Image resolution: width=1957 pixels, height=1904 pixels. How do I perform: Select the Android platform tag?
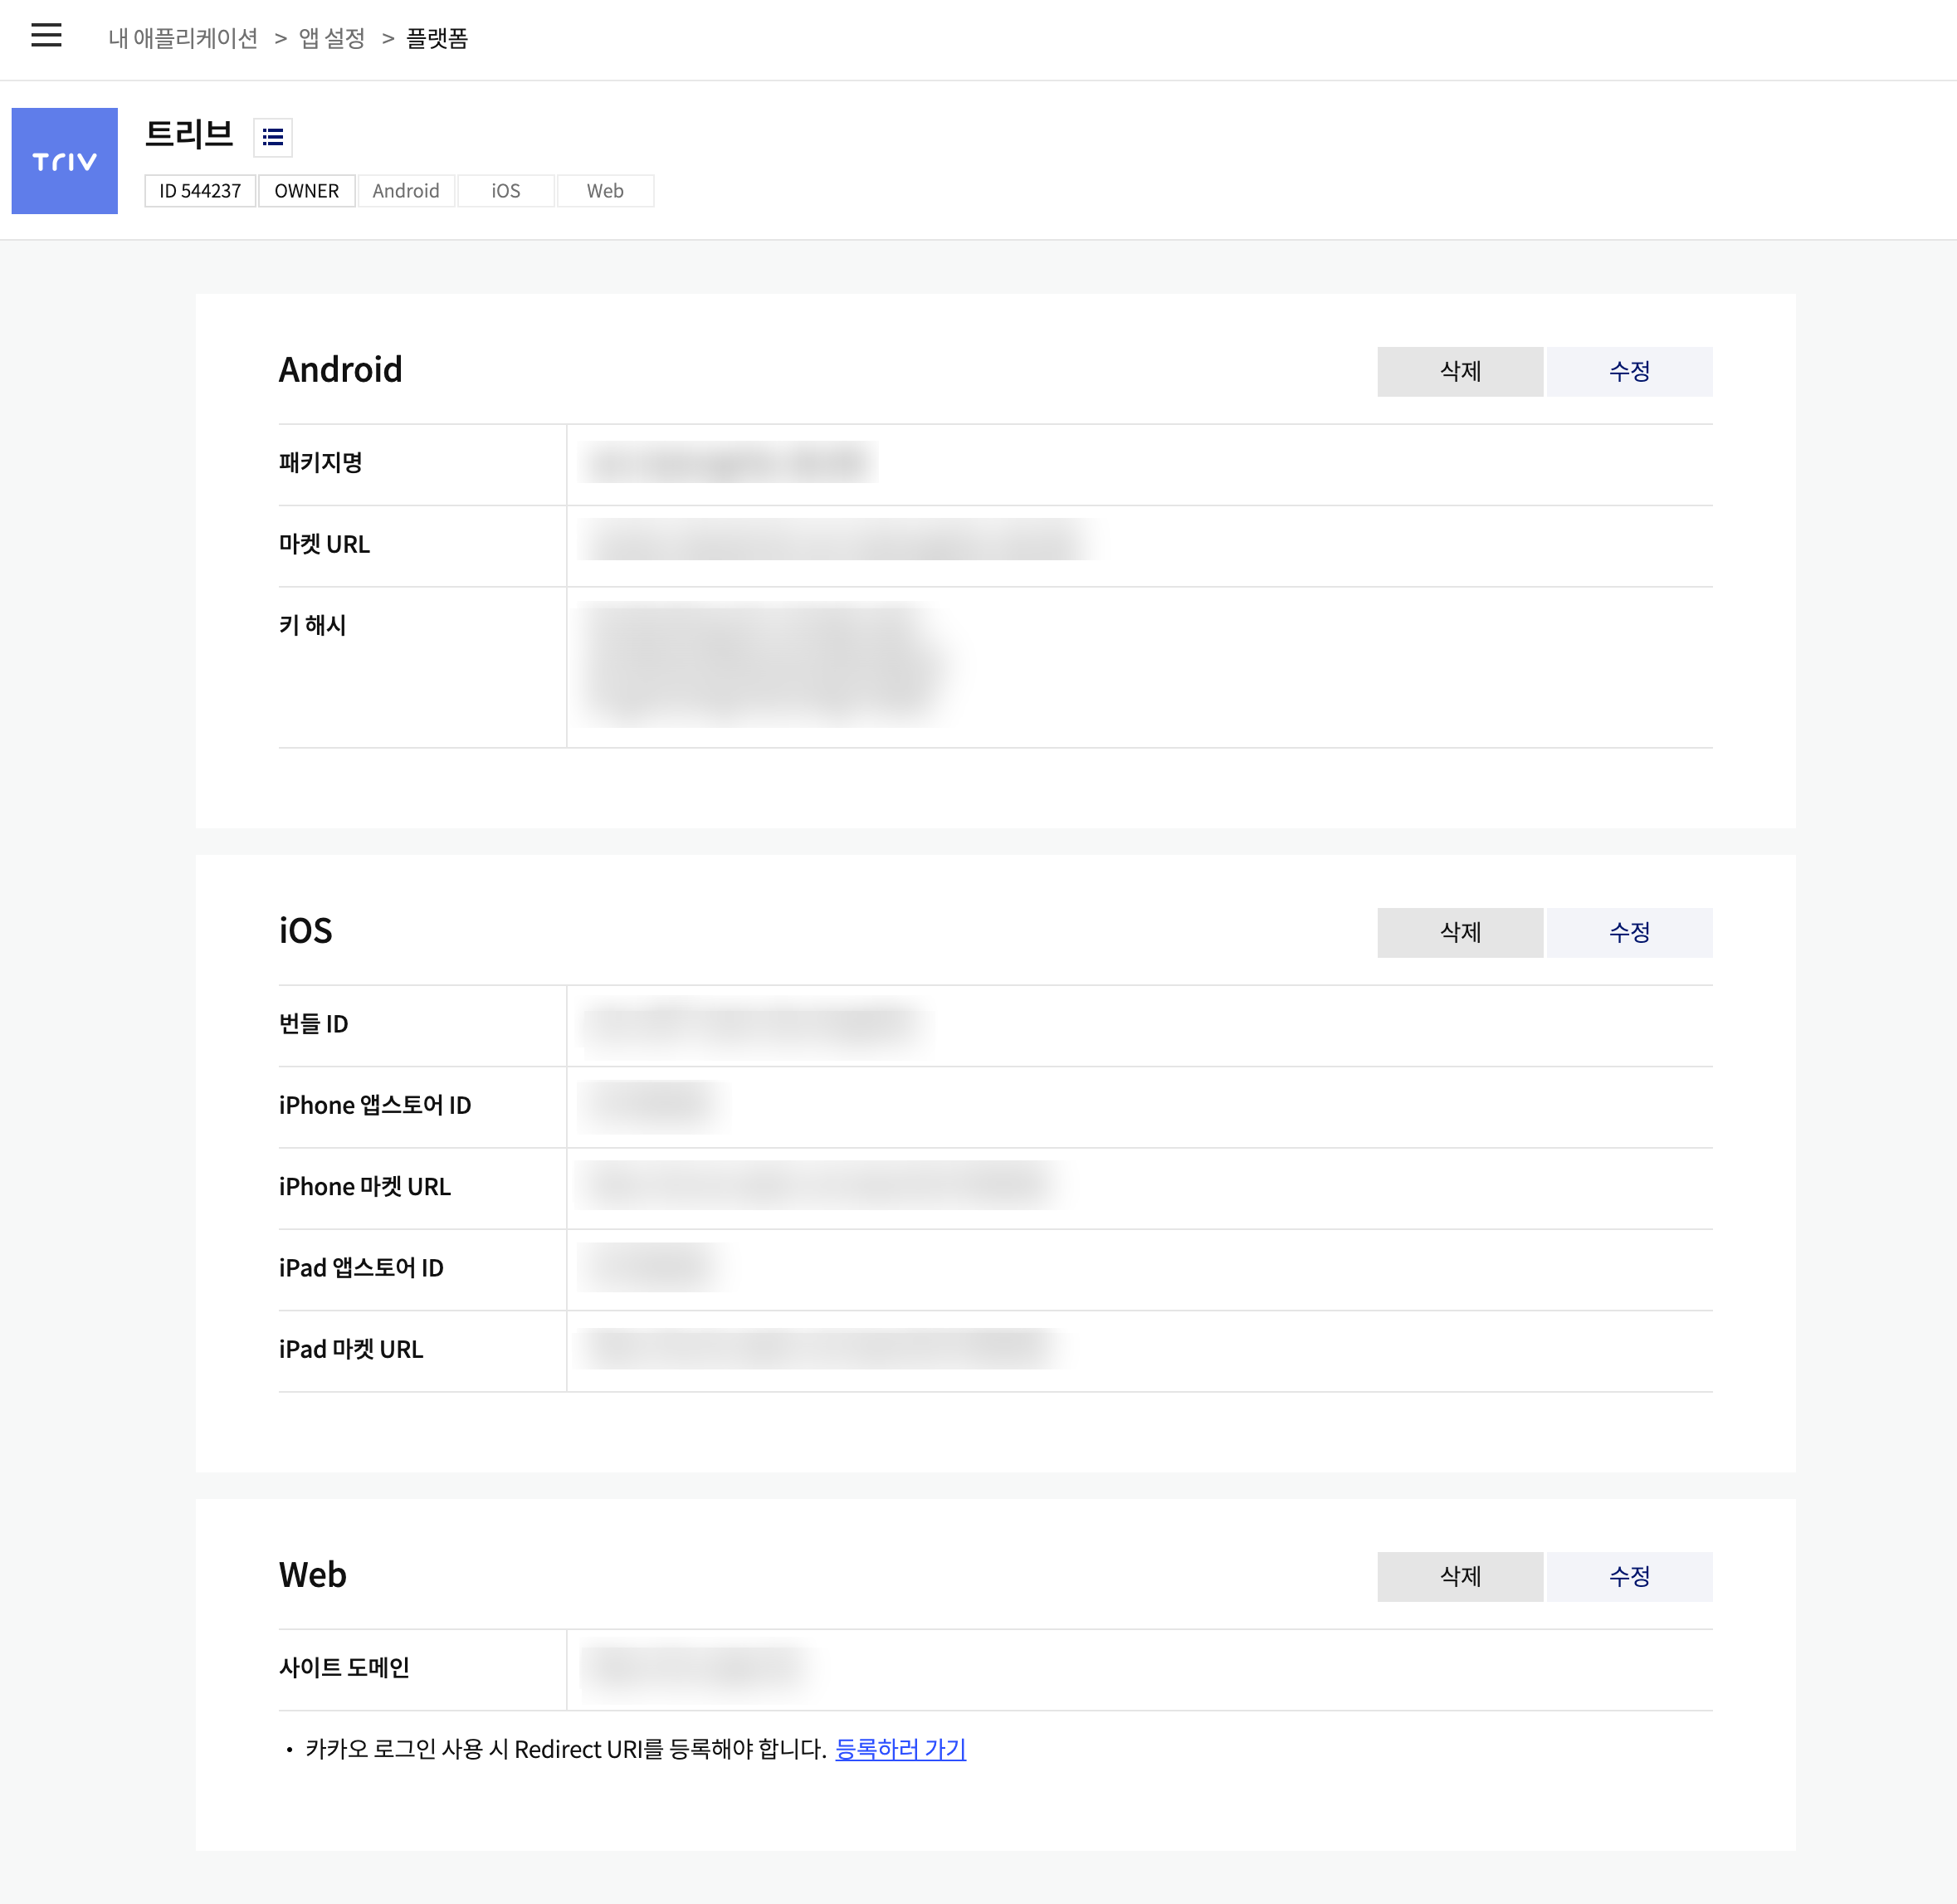pos(405,191)
